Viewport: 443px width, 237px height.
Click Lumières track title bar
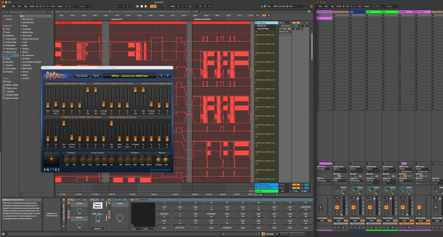click(267, 23)
